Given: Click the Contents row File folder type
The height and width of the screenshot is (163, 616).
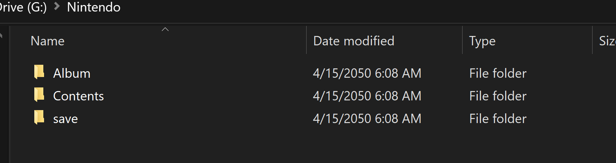Looking at the screenshot, I should point(498,96).
